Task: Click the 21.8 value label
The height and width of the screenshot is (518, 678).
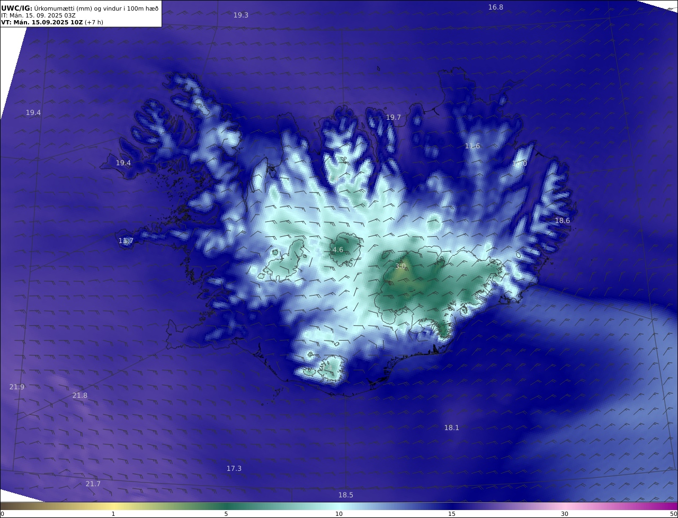Action: pyautogui.click(x=80, y=396)
